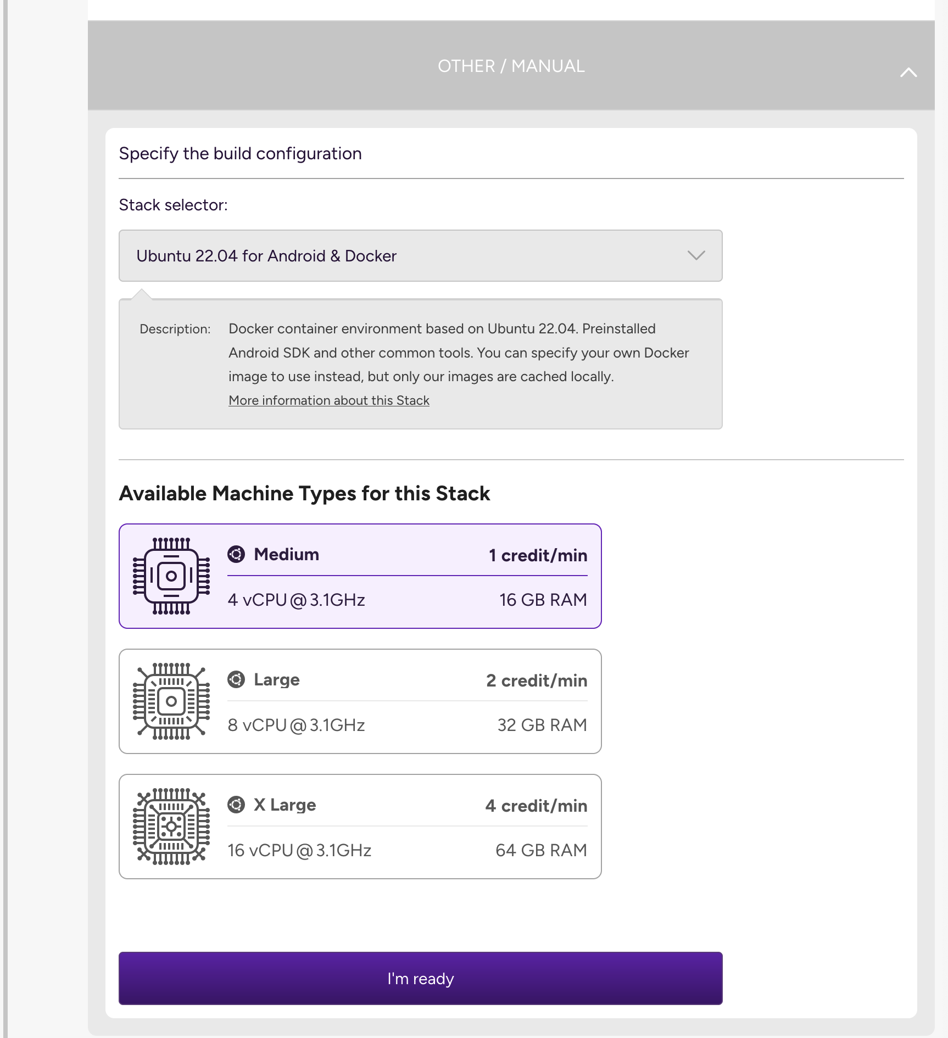Click the stack description text
This screenshot has width=948, height=1038.
coord(458,353)
